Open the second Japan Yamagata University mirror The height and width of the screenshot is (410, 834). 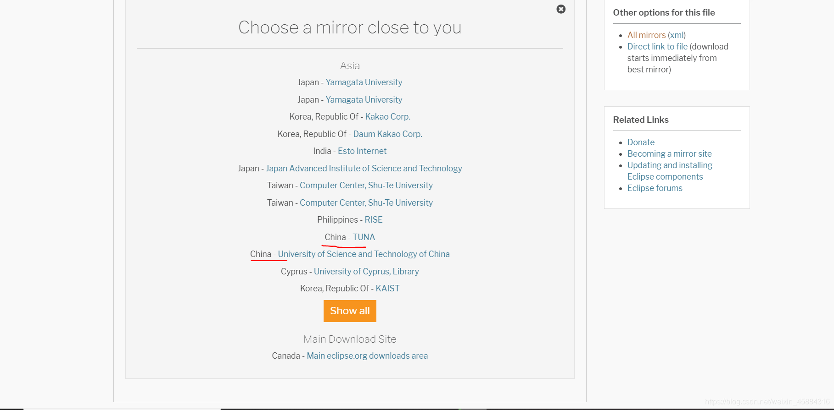[x=364, y=100]
